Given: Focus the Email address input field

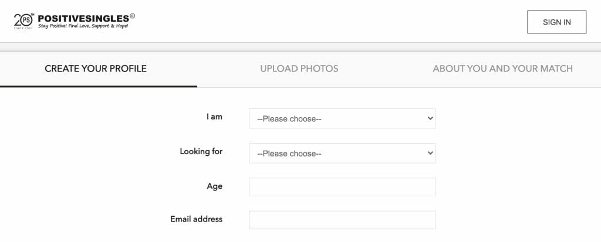Looking at the screenshot, I should 342,220.
